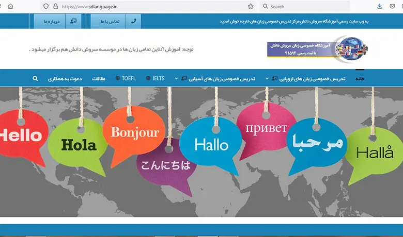Open the shield tracking protection icon
This screenshot has width=403, height=237.
point(46,6)
